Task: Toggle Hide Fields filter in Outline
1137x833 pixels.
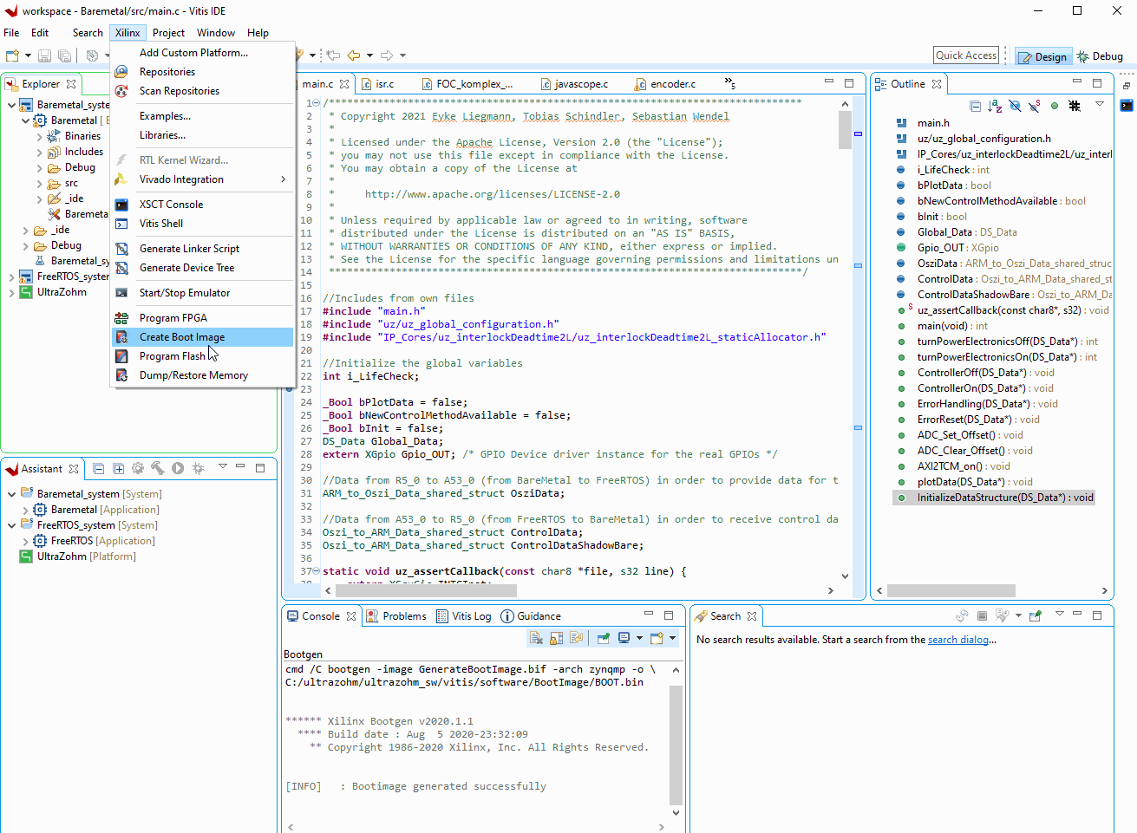Action: (x=1015, y=106)
